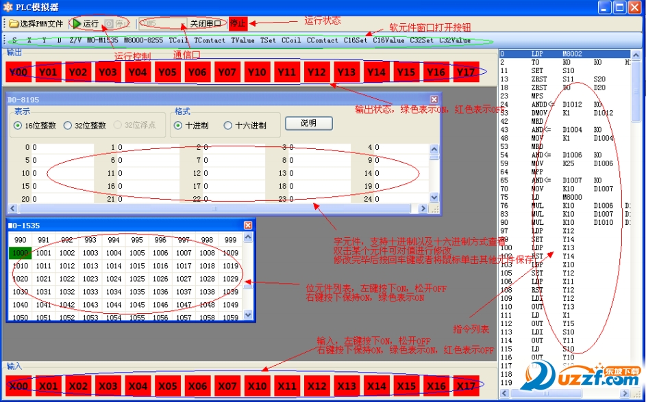Click value field of register D6
Screen dimensions: 646x402
149,160
